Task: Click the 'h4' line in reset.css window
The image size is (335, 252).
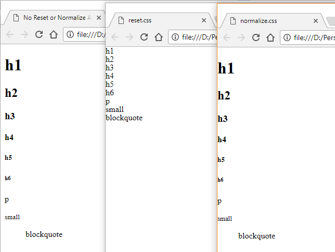Action: [x=110, y=76]
